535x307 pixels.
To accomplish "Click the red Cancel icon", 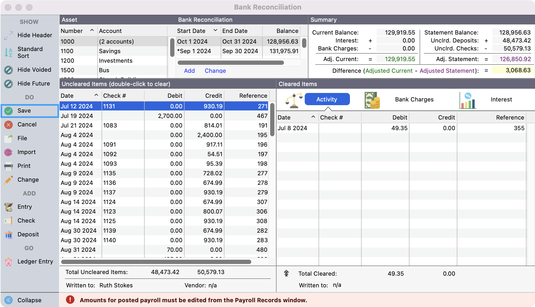I will point(9,125).
